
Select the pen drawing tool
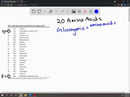coord(51,12)
